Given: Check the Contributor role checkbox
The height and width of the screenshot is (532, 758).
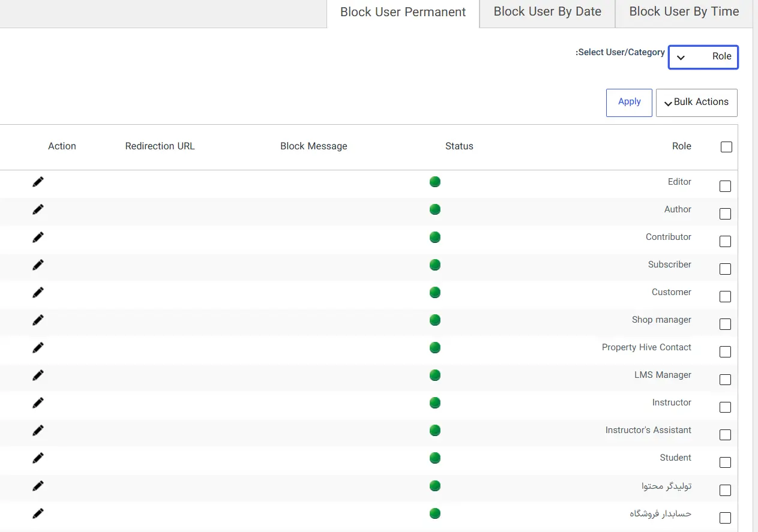Looking at the screenshot, I should click(x=725, y=241).
